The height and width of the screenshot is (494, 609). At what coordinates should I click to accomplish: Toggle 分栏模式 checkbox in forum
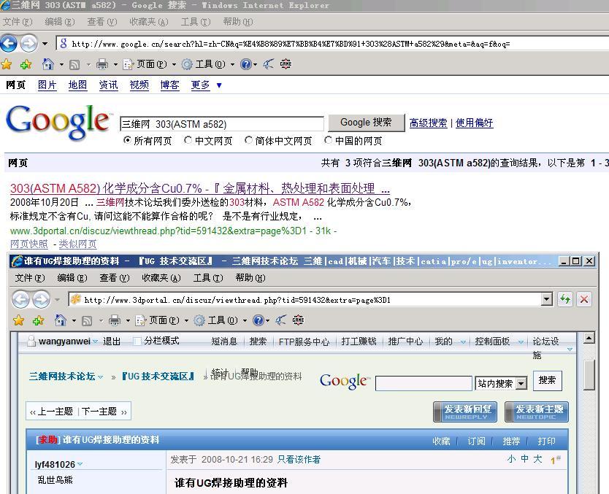[x=137, y=341]
